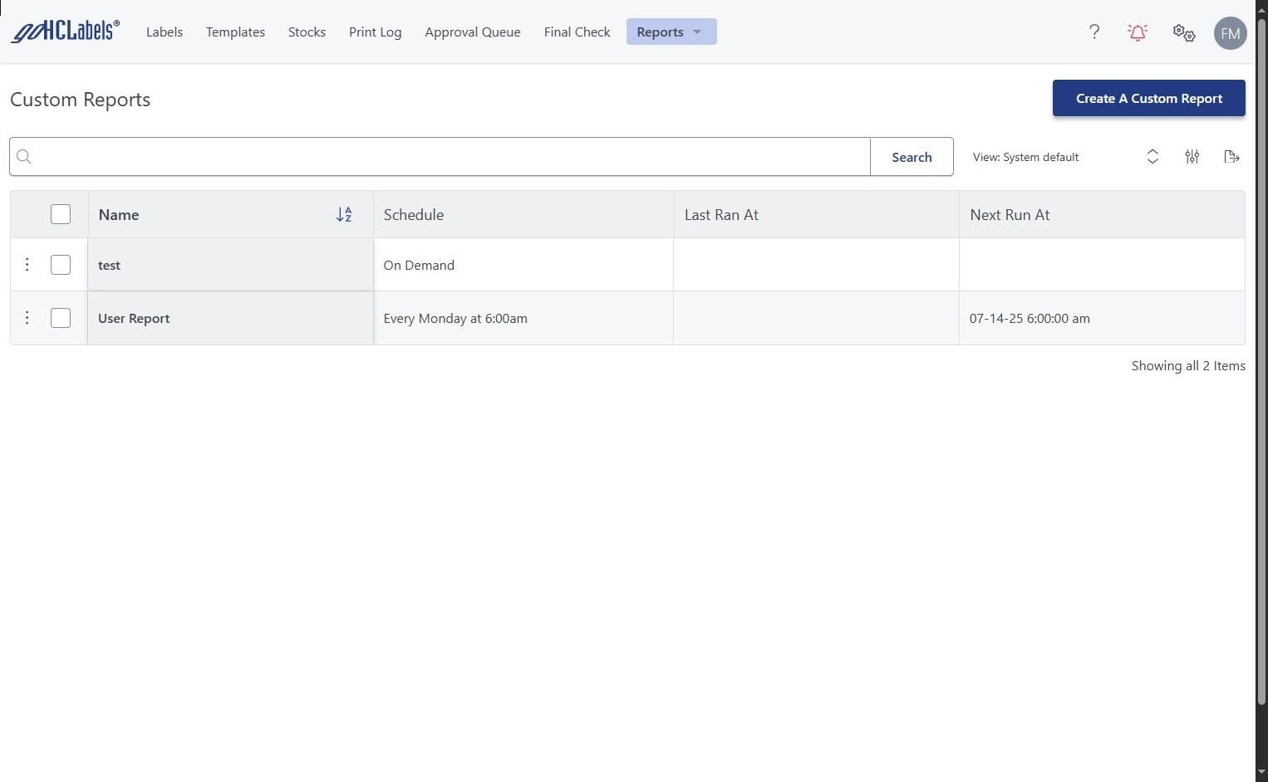Click the column filter settings icon
Screen dimensions: 1268x782
[x=1192, y=157]
